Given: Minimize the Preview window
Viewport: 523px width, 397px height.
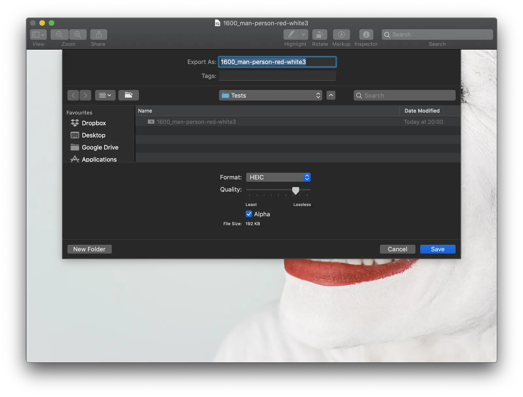Looking at the screenshot, I should tap(42, 23).
